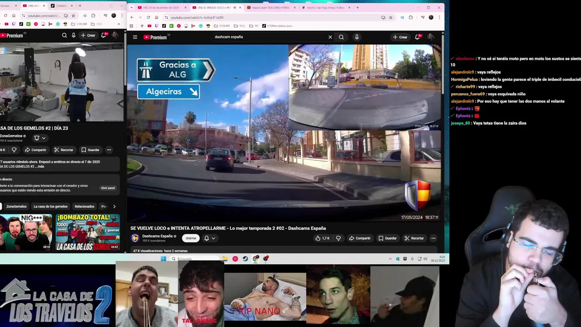Screen dimensions: 581x327
Task: Open Dashcams España channel avatar
Action: (x=135, y=238)
